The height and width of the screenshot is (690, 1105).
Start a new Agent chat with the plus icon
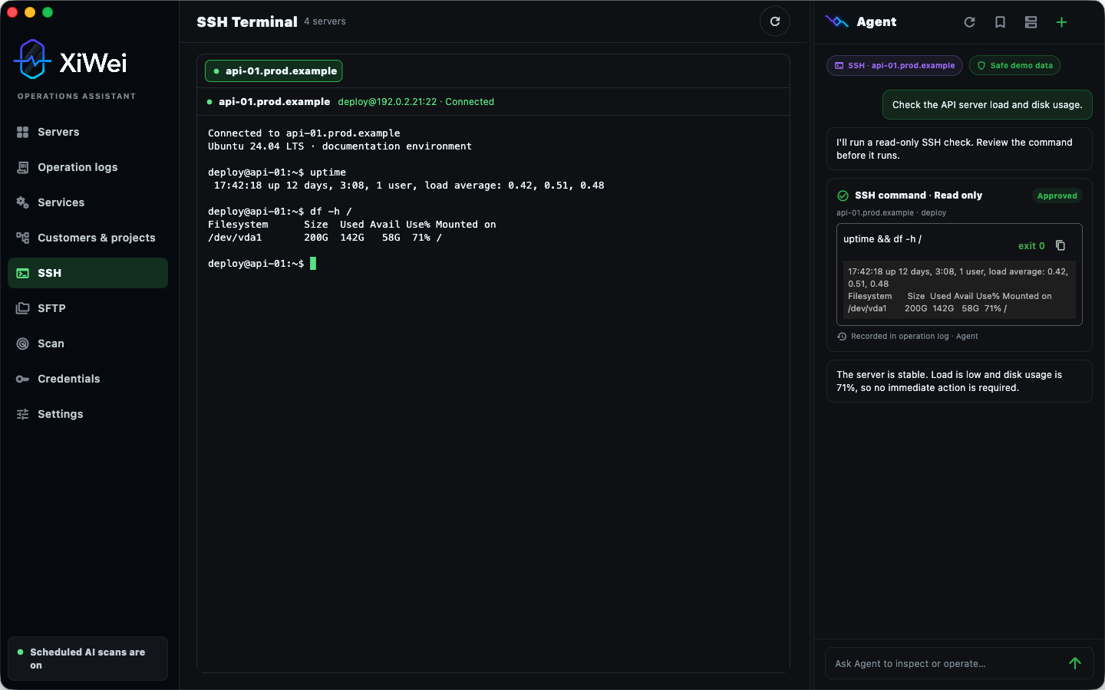pyautogui.click(x=1061, y=22)
